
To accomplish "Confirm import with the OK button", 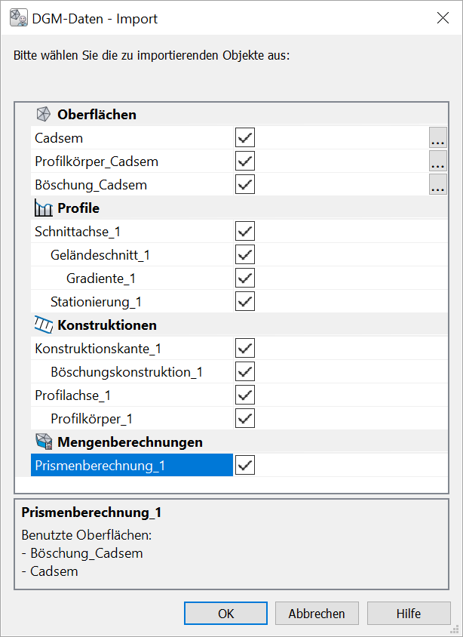I will (x=226, y=614).
